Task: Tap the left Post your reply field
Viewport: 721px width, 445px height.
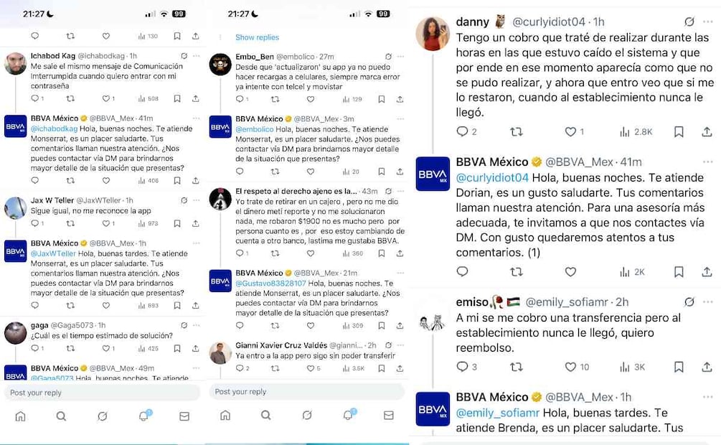Action: click(102, 393)
